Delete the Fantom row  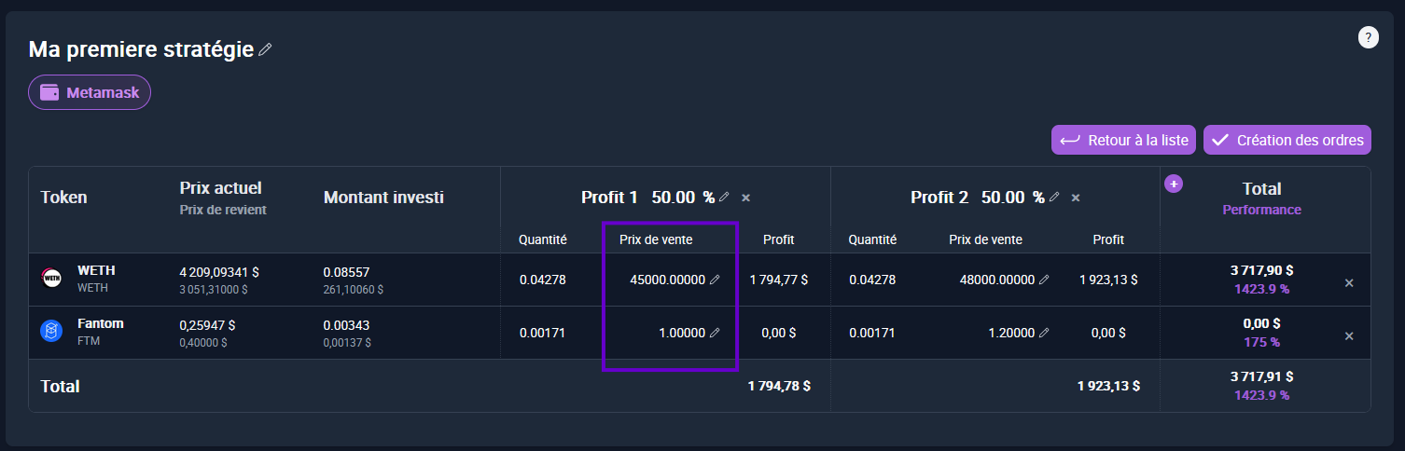pyautogui.click(x=1348, y=335)
